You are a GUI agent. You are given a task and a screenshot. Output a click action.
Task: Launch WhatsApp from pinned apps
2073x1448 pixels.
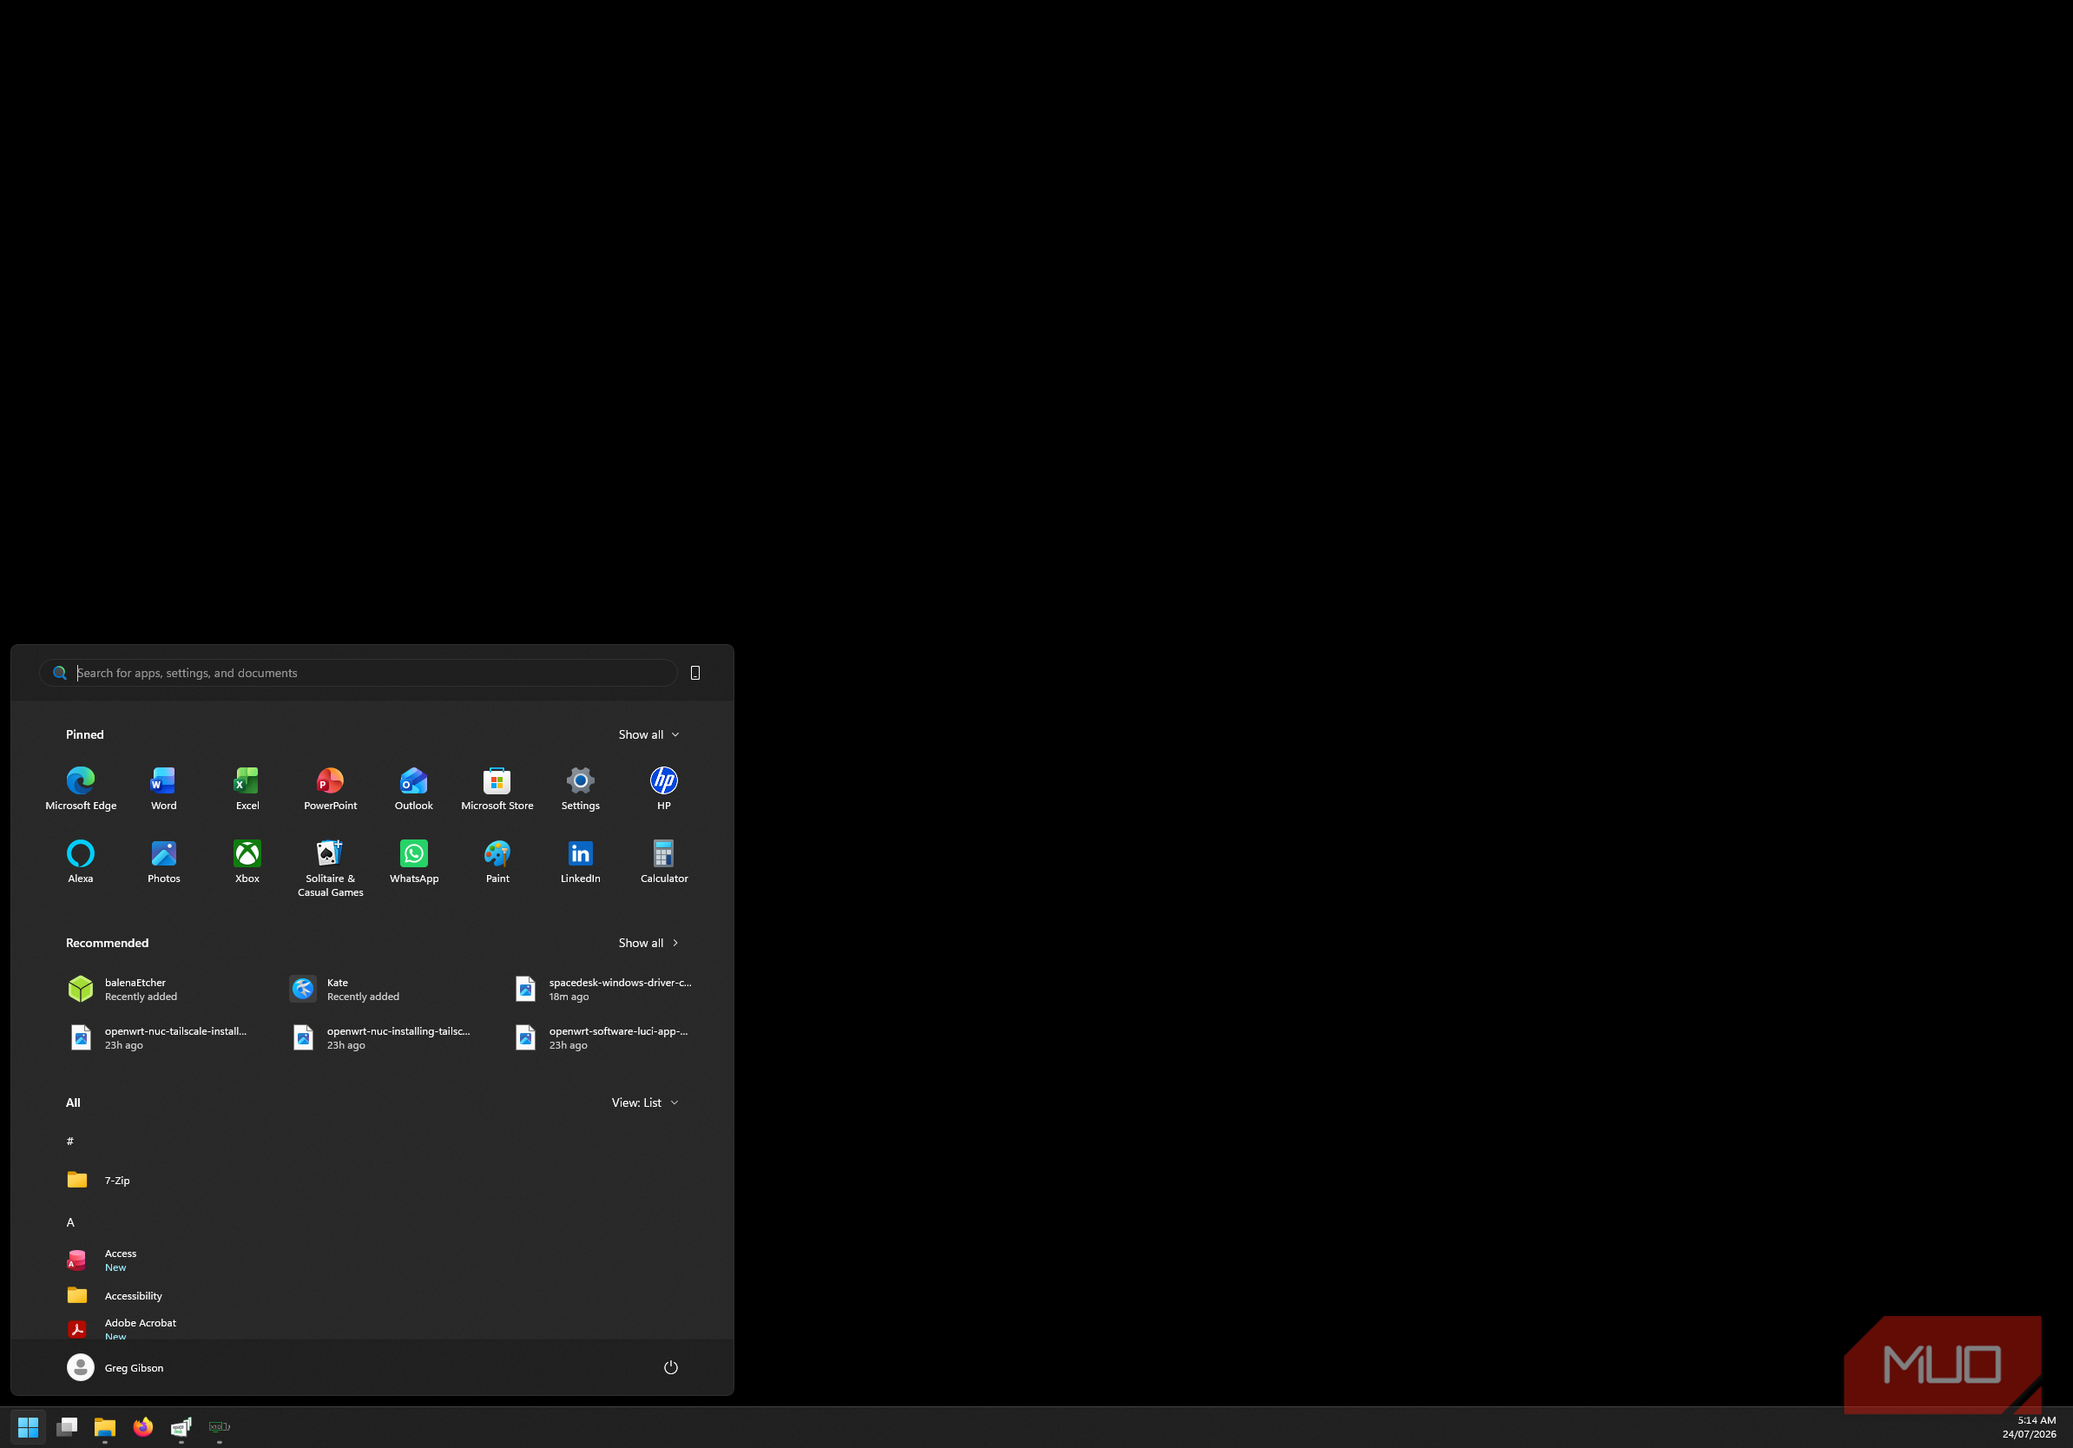(413, 861)
